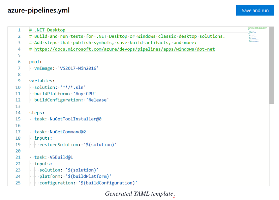Click the NuGetCommand@2 task name
279x200 pixels.
(68, 132)
